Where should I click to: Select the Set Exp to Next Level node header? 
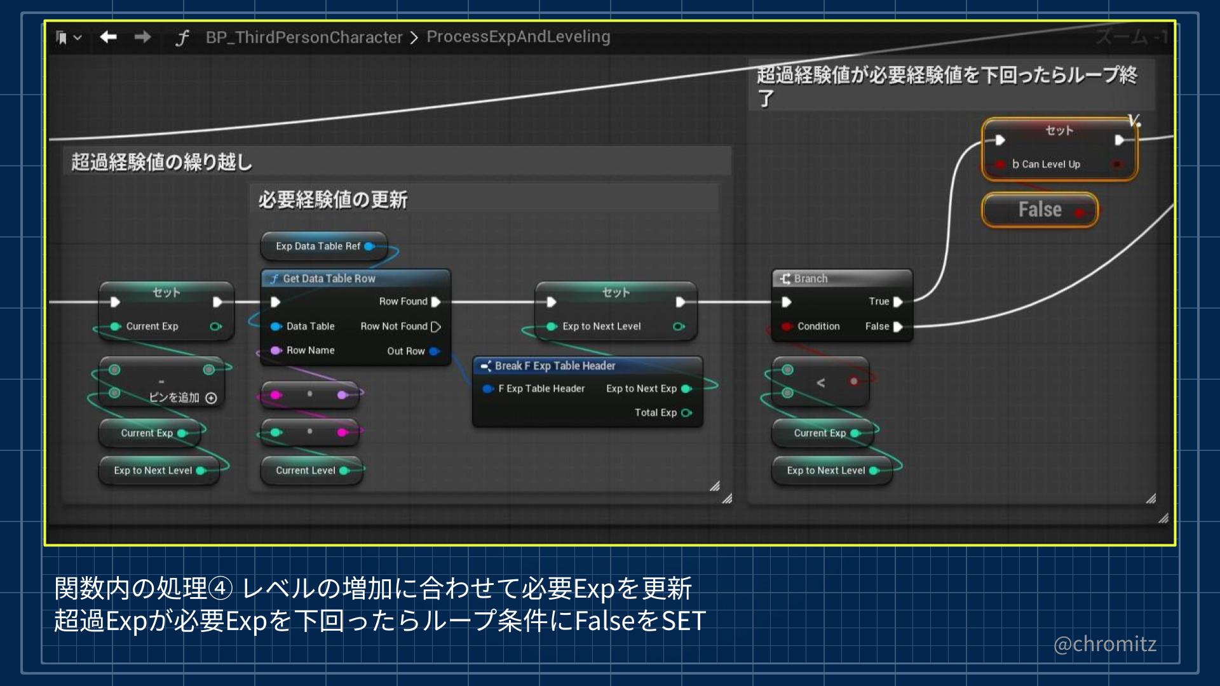pyautogui.click(x=616, y=292)
